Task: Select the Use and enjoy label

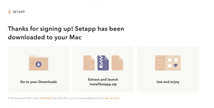Action: [x=168, y=82]
